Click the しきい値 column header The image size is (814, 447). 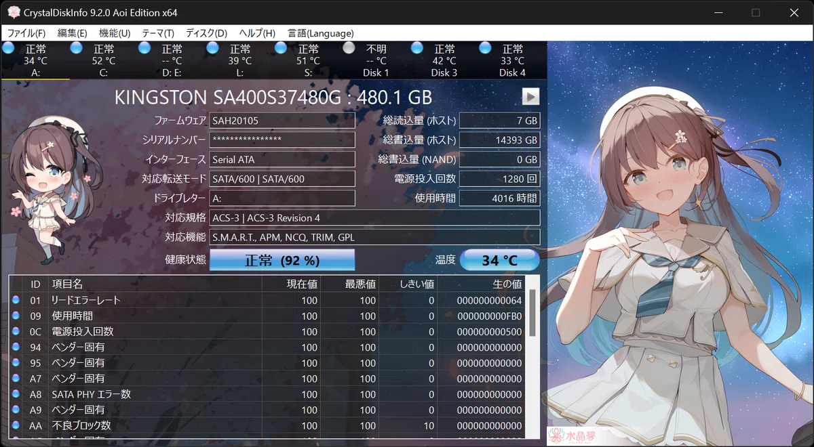click(x=408, y=284)
